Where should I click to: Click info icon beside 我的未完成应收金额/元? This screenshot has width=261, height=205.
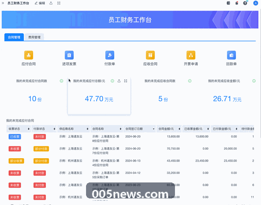coord(254,81)
